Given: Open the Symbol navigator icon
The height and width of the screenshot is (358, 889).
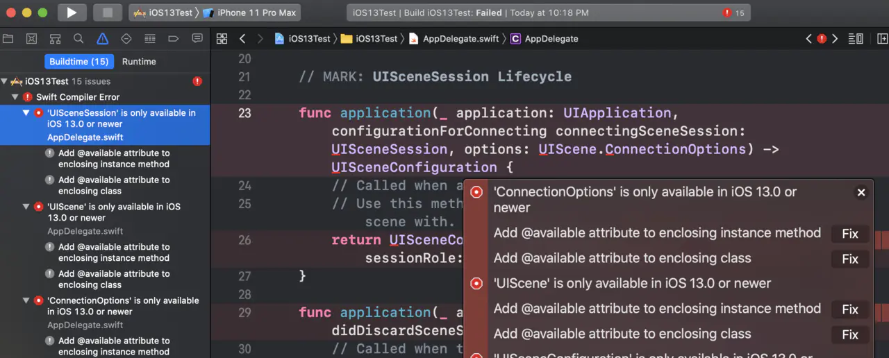Looking at the screenshot, I should [56, 39].
